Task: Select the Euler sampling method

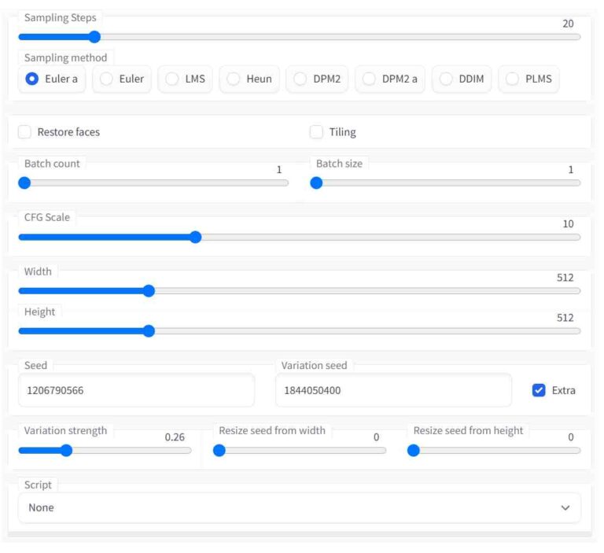Action: 105,79
